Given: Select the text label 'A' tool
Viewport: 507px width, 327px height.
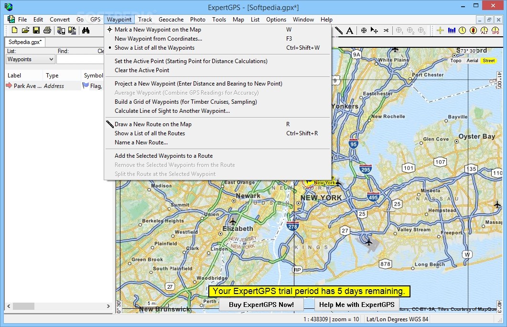Looking at the screenshot, I should [x=349, y=31].
